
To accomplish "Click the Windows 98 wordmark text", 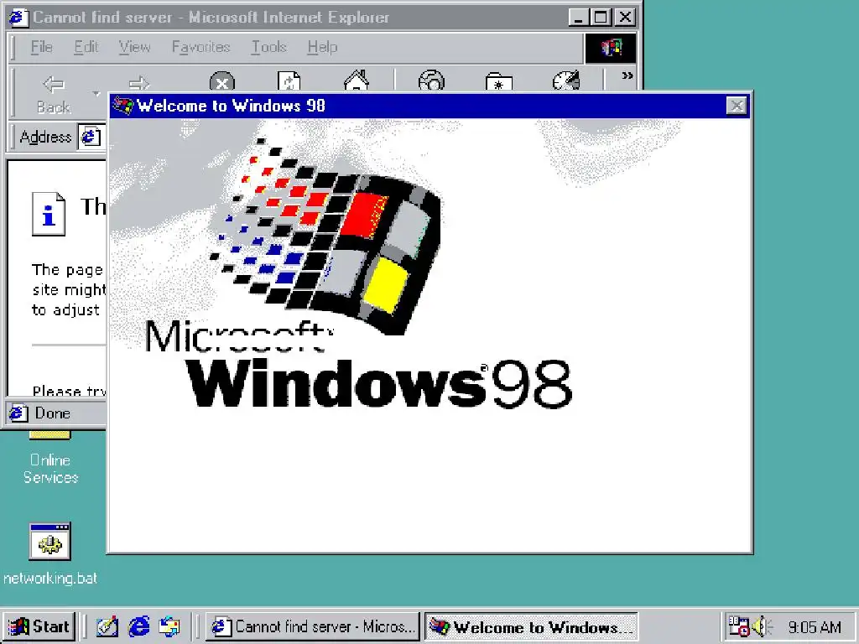I will [379, 384].
